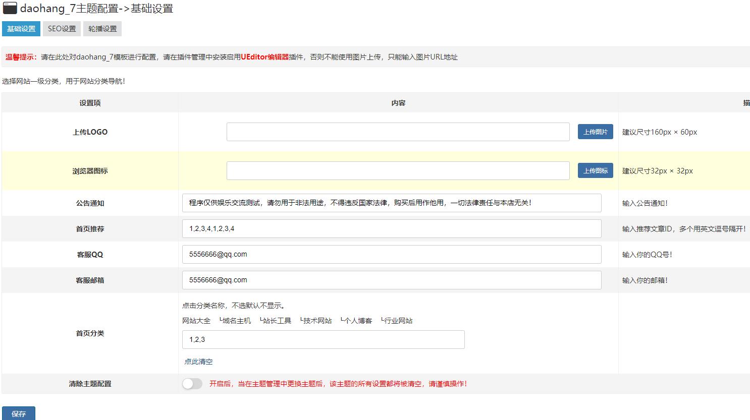Select the 域名主机 category
Screen dimensions: 750x420
237,320
